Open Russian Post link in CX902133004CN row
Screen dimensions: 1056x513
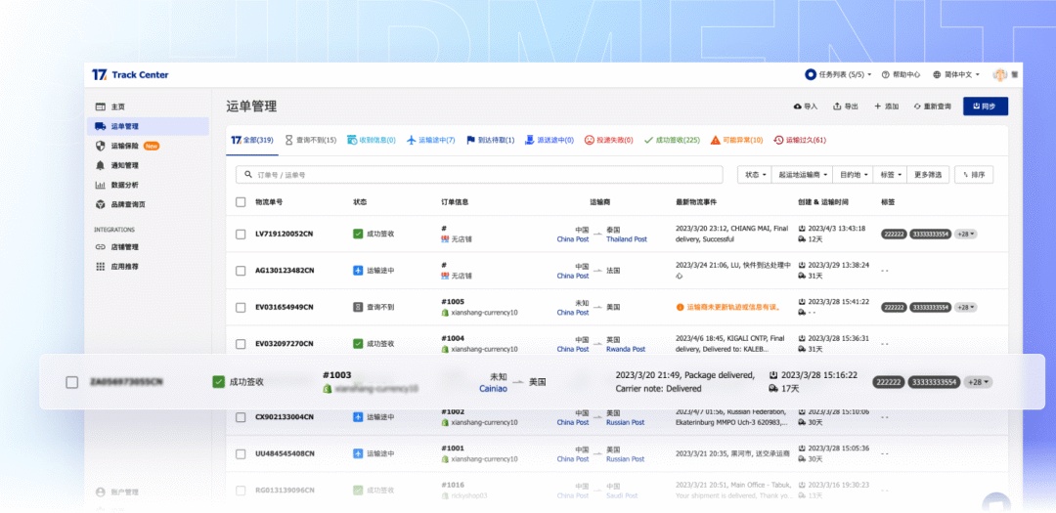click(x=625, y=422)
